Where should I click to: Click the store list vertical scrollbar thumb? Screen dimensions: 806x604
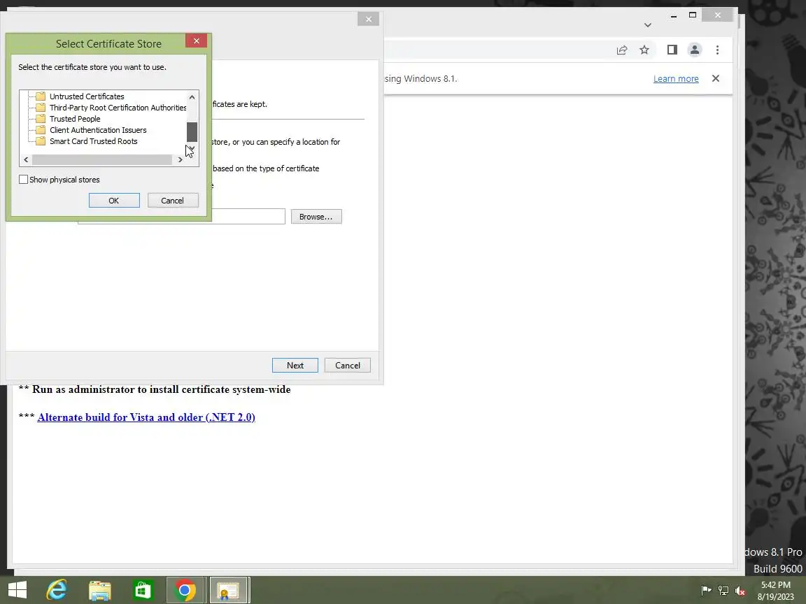point(192,132)
